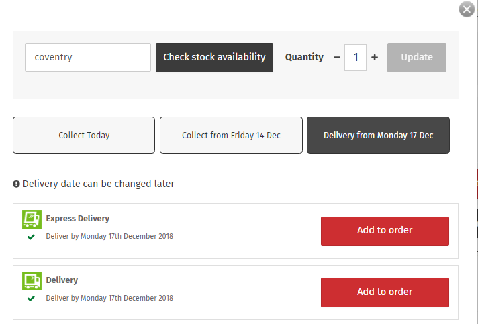
Task: Click the Update quantity button
Action: 417,58
